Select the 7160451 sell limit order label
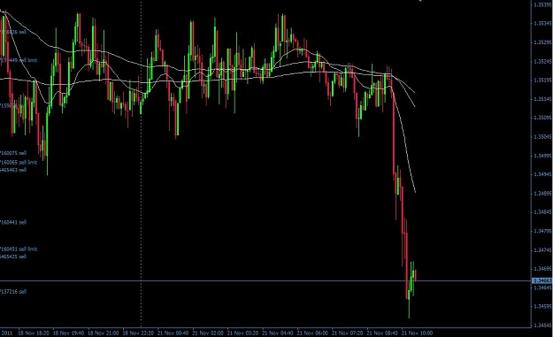Screen dimensions: 553x337 (19, 249)
